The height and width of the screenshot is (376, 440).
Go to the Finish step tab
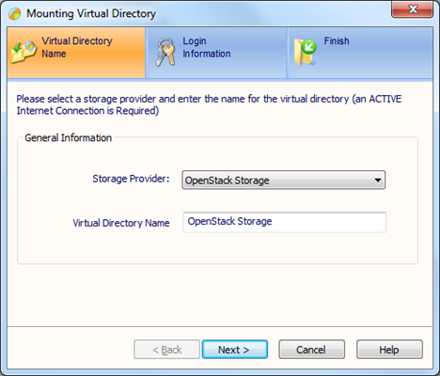(360, 53)
